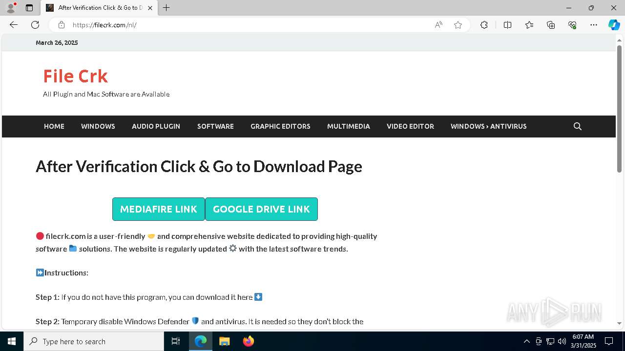Open the MULTIMEDIA category
This screenshot has height=351, width=625.
[349, 126]
